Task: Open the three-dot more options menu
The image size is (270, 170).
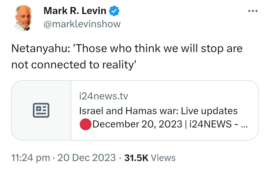Action: [x=253, y=11]
